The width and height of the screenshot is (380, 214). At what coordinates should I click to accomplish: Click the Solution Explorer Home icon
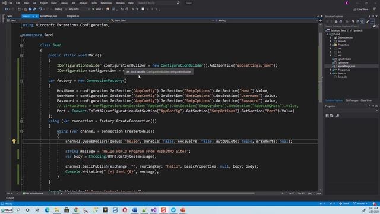point(336,21)
